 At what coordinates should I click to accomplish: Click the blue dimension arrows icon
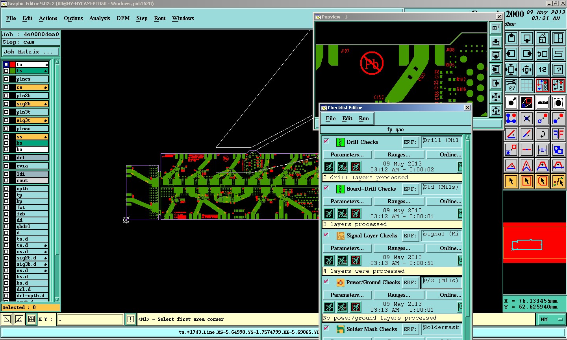[x=543, y=150]
